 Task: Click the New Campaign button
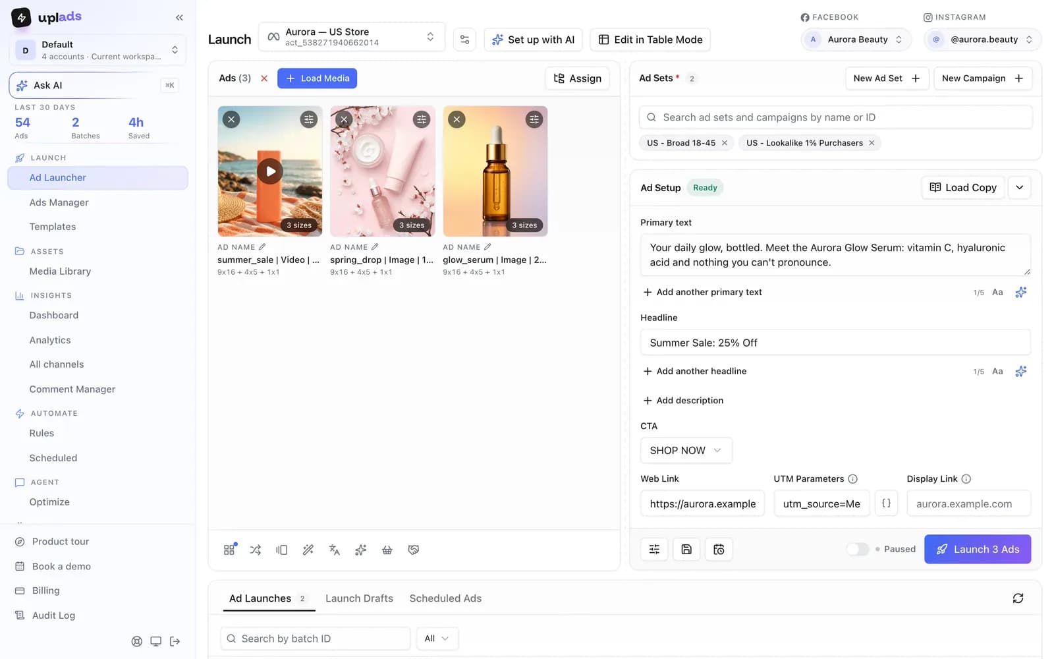pos(982,78)
